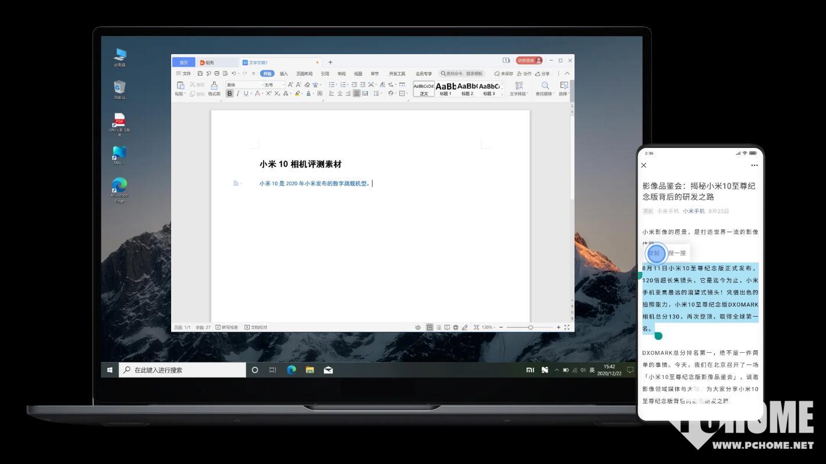Open the 文件 file menu
Viewport: 826px width, 464px height.
(x=183, y=73)
